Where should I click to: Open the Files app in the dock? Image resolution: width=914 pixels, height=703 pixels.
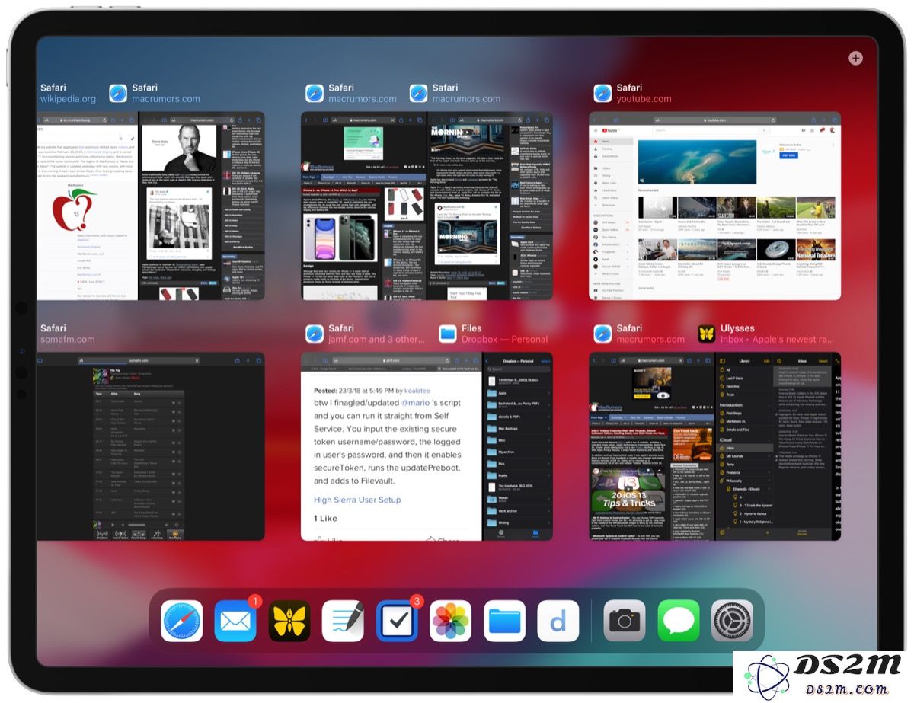click(504, 621)
